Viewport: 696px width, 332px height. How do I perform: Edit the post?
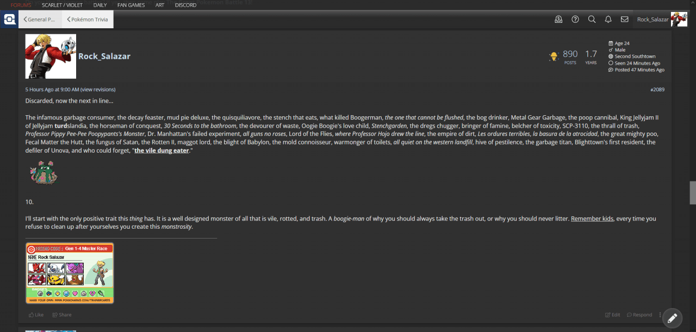click(612, 315)
